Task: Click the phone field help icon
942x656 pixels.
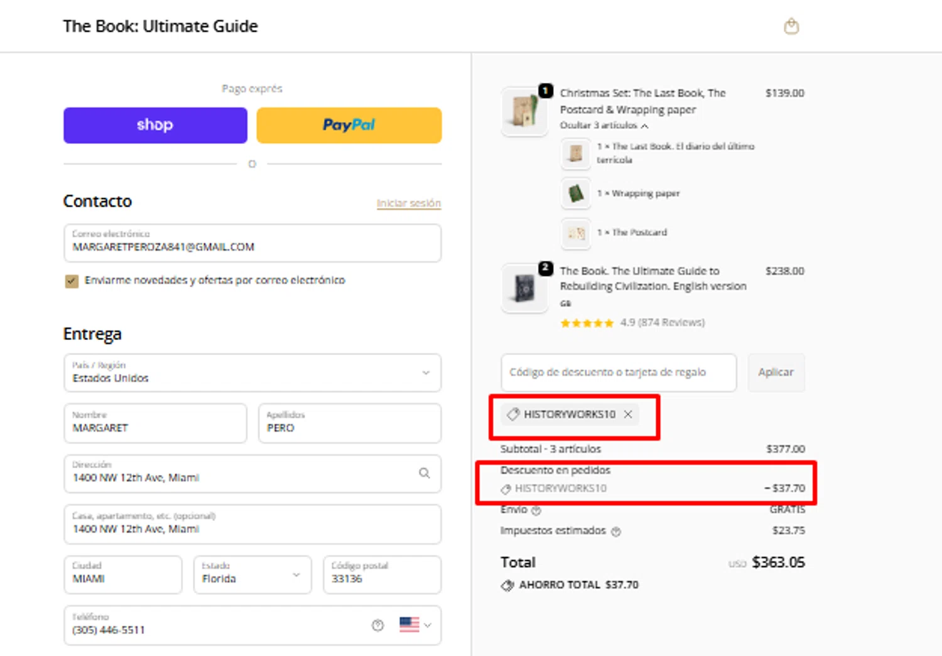Action: tap(377, 625)
